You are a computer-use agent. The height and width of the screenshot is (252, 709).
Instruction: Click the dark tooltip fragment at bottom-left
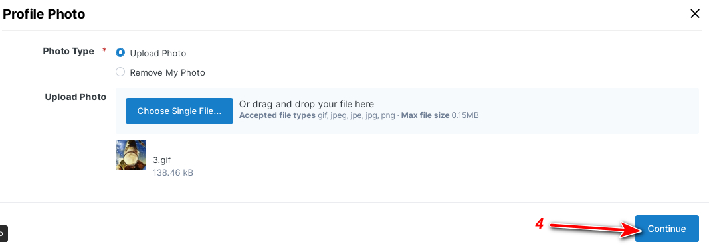coord(3,233)
